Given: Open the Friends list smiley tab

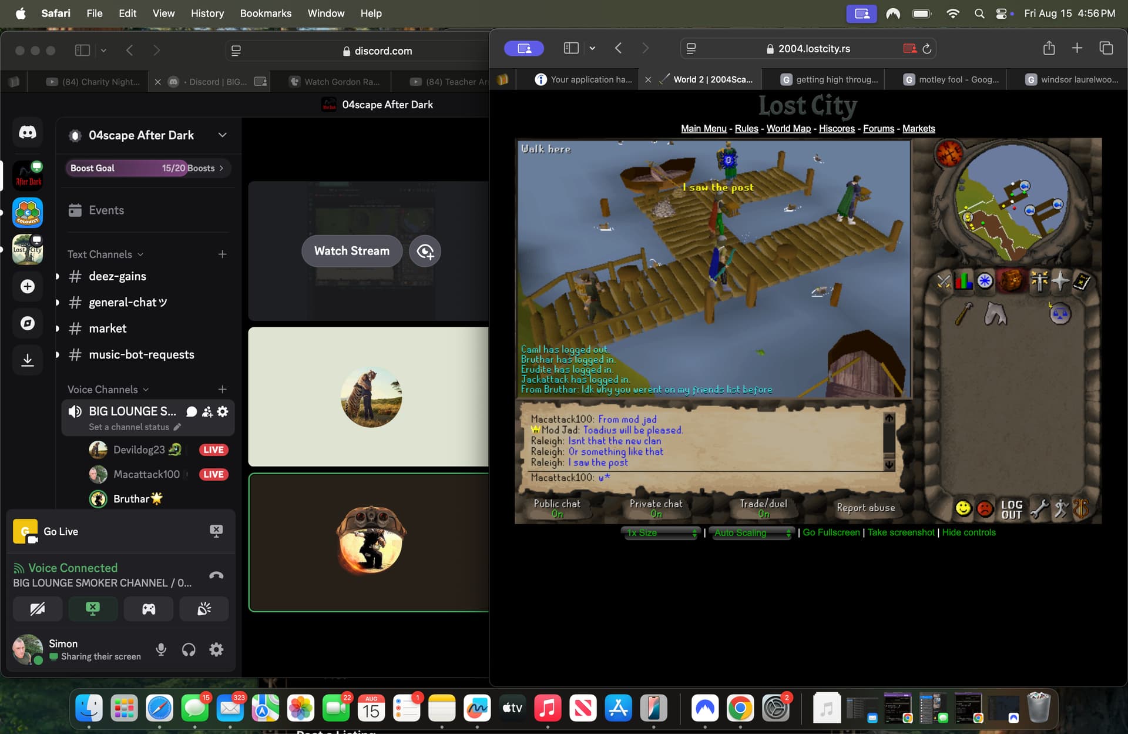Looking at the screenshot, I should click(963, 508).
